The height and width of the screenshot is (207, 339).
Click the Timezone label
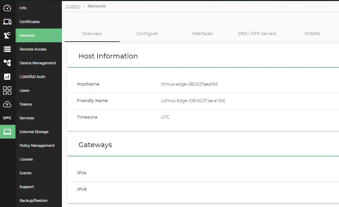[x=87, y=117]
